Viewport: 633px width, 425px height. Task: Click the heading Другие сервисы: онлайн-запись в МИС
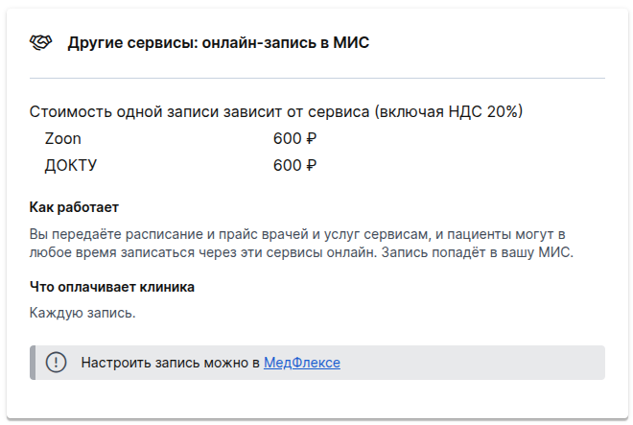pyautogui.click(x=219, y=42)
